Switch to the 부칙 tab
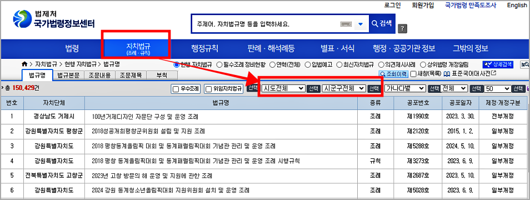 coord(162,75)
